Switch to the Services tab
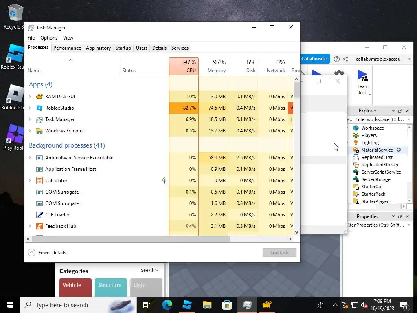417x313 pixels. (180, 48)
